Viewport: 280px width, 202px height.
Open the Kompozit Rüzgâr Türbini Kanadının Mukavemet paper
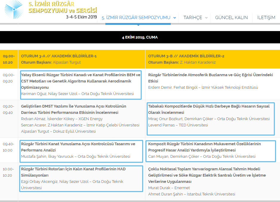coord(204,147)
